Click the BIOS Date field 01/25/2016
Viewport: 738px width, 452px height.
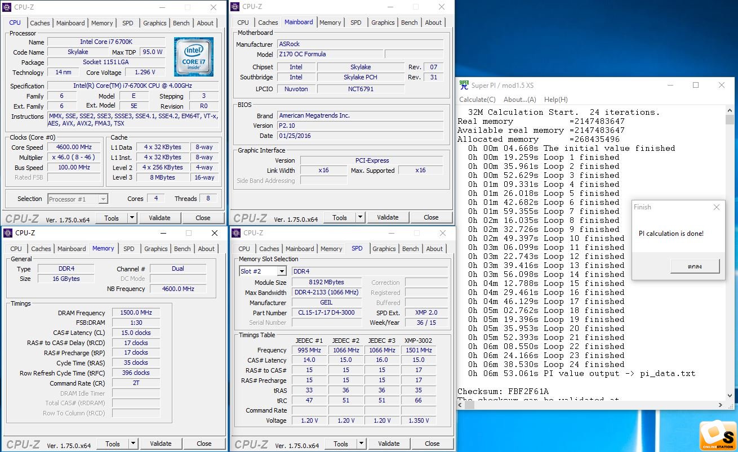[x=360, y=136]
